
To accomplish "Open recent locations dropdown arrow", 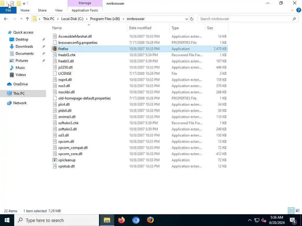I will coord(21,19).
